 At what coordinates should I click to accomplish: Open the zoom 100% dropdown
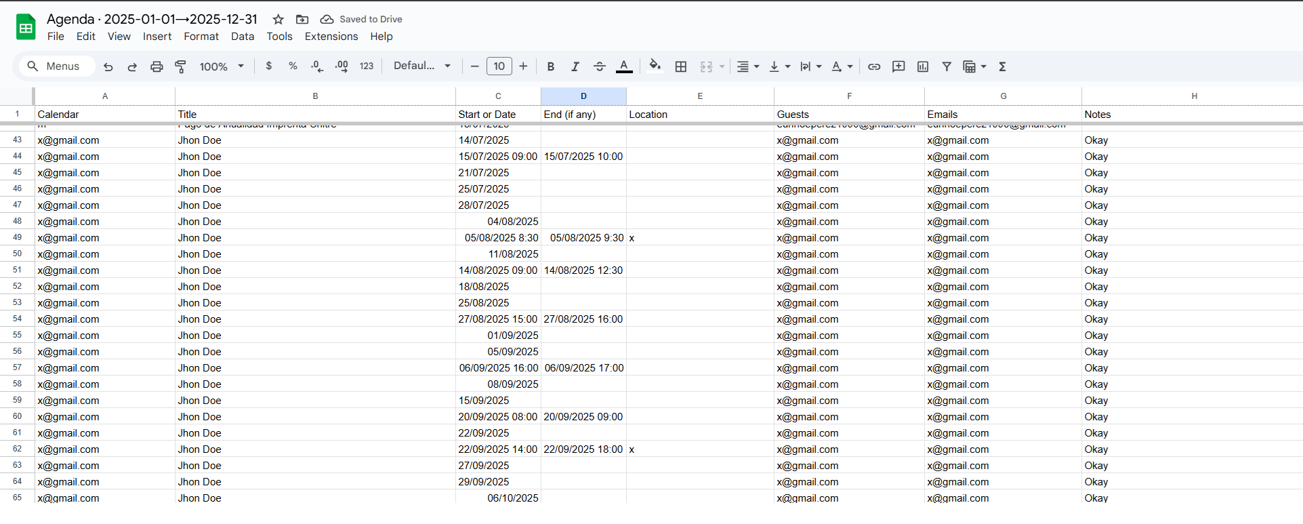(222, 66)
